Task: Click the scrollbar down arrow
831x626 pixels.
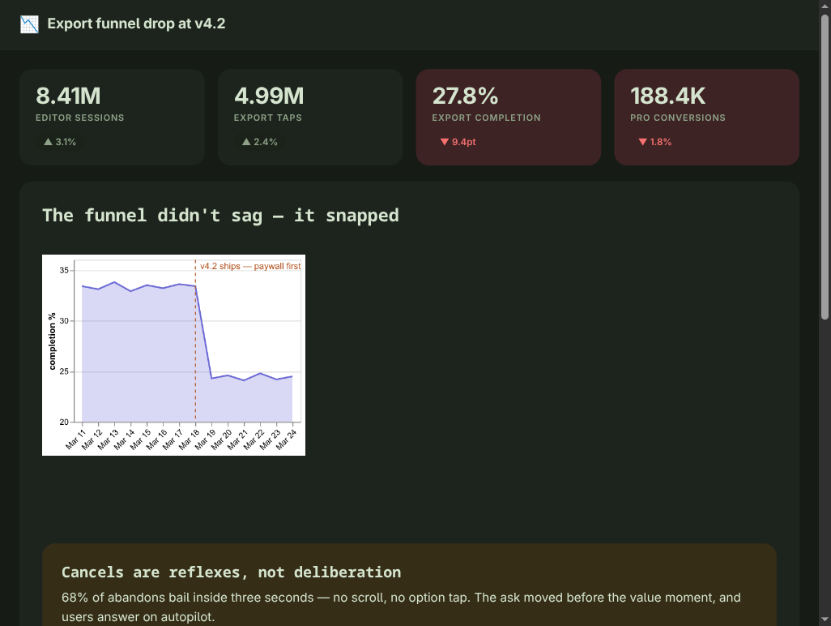Action: [x=825, y=619]
